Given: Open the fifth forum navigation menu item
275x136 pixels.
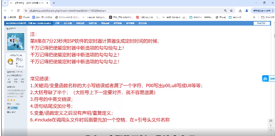Looking at the screenshot, I should coord(105,23).
